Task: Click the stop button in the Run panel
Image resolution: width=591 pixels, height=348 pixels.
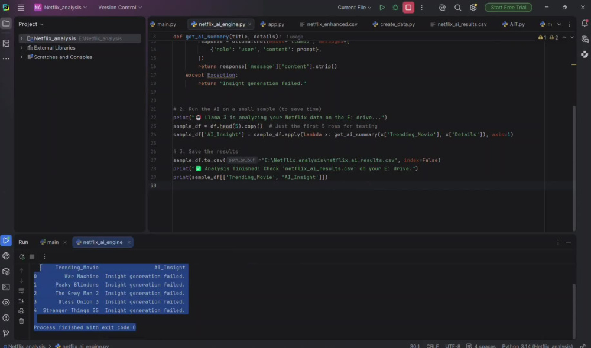Action: point(32,256)
